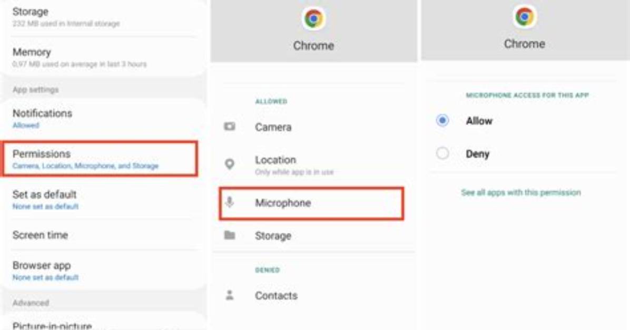Open Notifications settings
Viewport: 630px width, 330px height.
pos(104,119)
